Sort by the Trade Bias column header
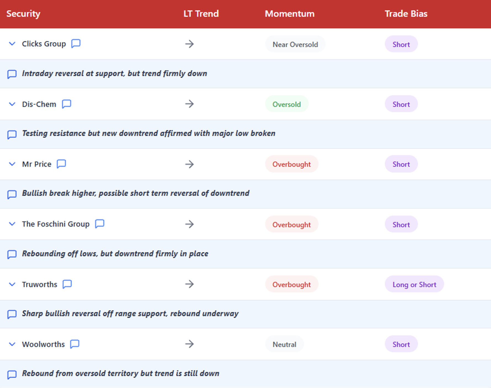The height and width of the screenshot is (388, 491). tap(406, 14)
